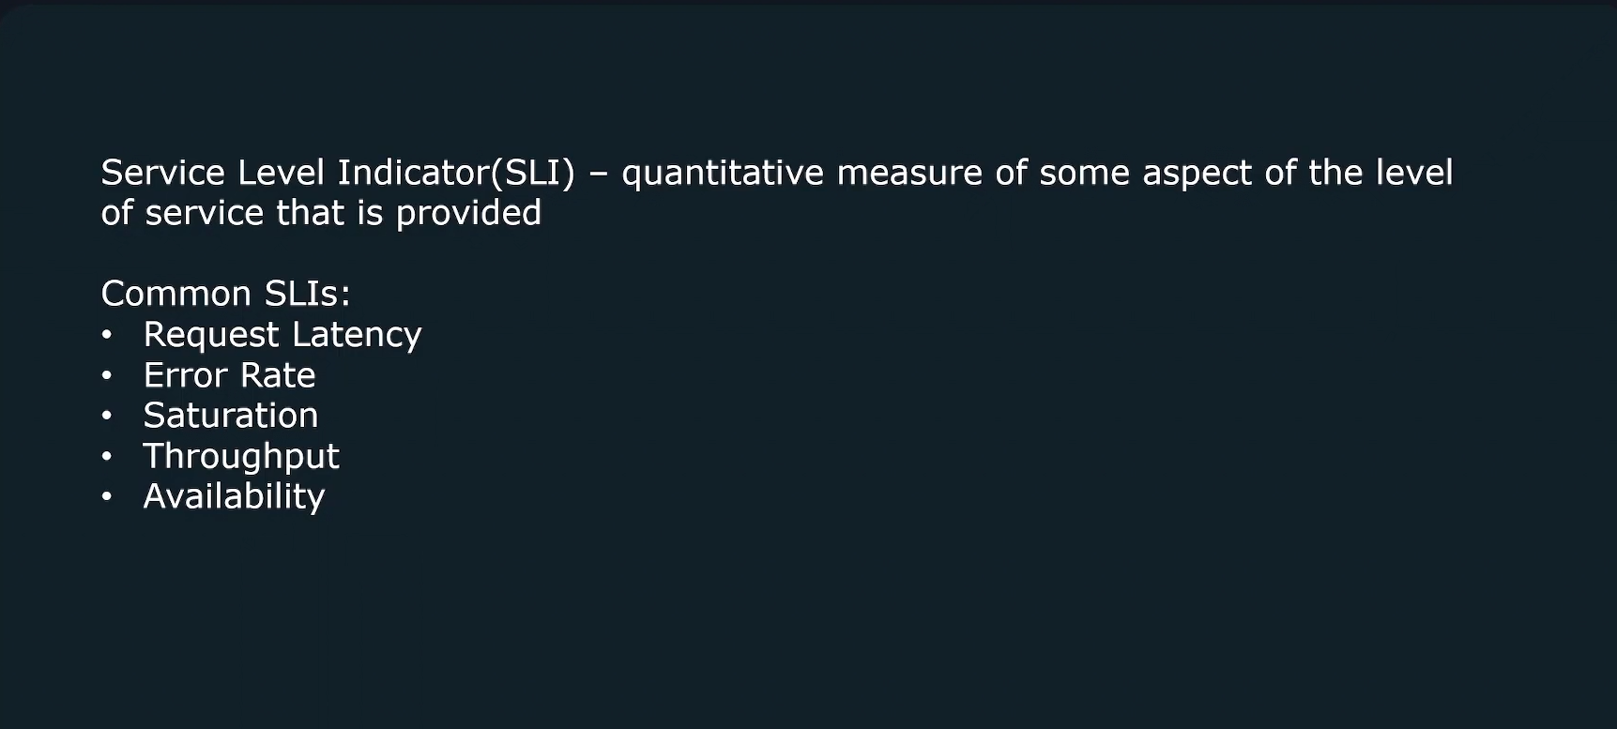1617x729 pixels.
Task: Click the Common SLIs: heading
Action: (x=225, y=294)
